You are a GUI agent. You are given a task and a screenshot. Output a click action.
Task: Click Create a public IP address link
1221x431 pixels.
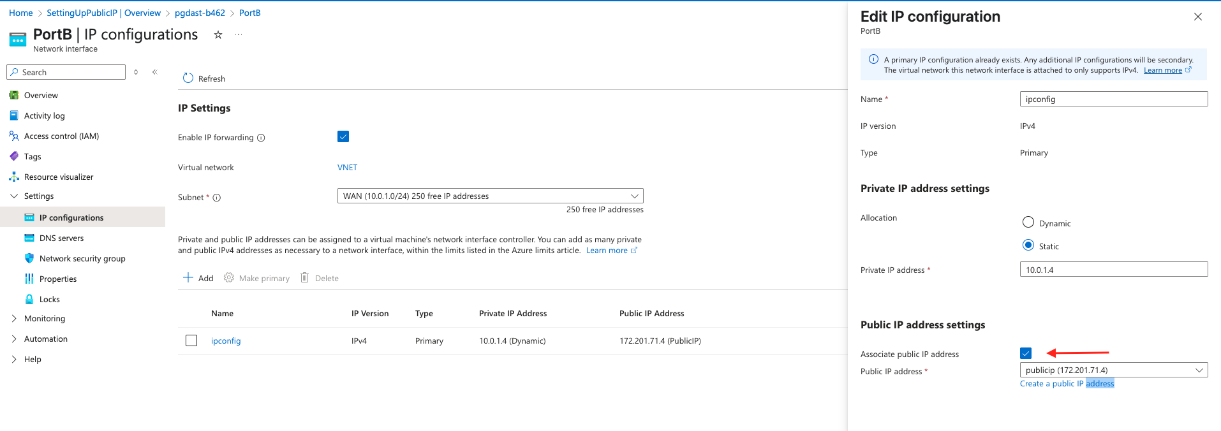tap(1067, 384)
